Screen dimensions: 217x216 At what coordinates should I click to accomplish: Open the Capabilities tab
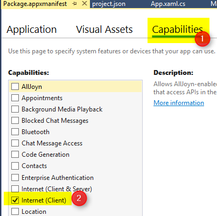(x=177, y=30)
